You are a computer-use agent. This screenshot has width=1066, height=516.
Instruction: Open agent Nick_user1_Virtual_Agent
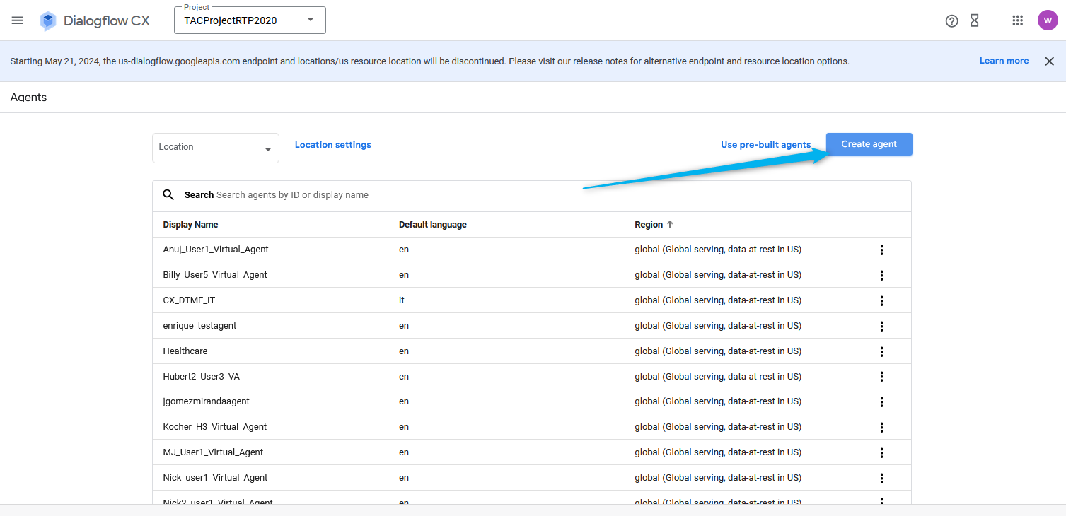tap(215, 478)
